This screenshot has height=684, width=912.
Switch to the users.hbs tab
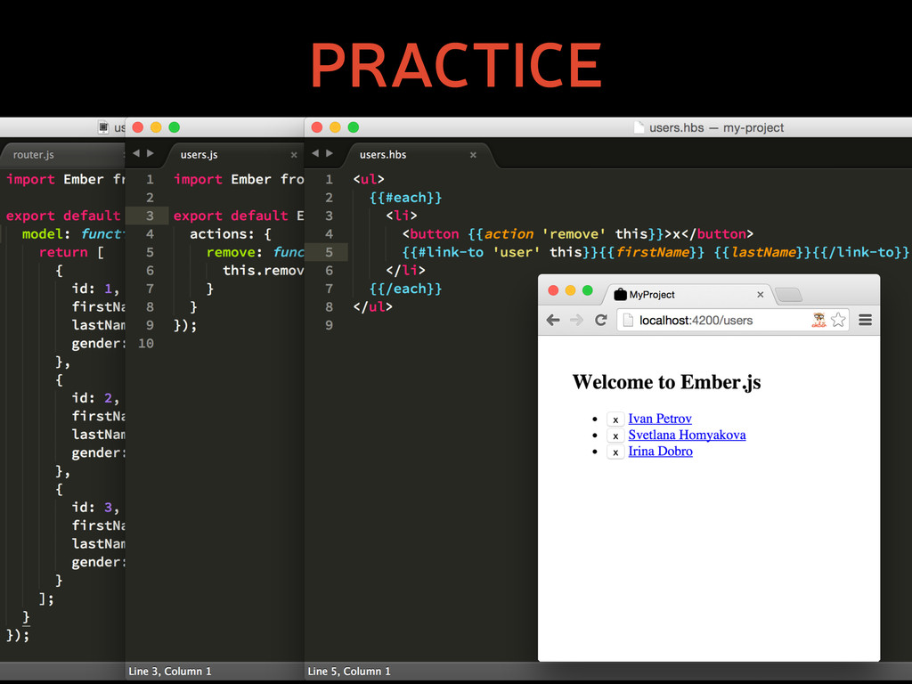tap(383, 155)
